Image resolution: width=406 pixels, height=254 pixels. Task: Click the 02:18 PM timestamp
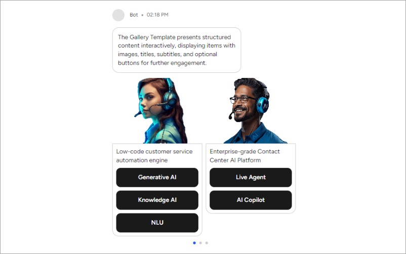point(157,15)
